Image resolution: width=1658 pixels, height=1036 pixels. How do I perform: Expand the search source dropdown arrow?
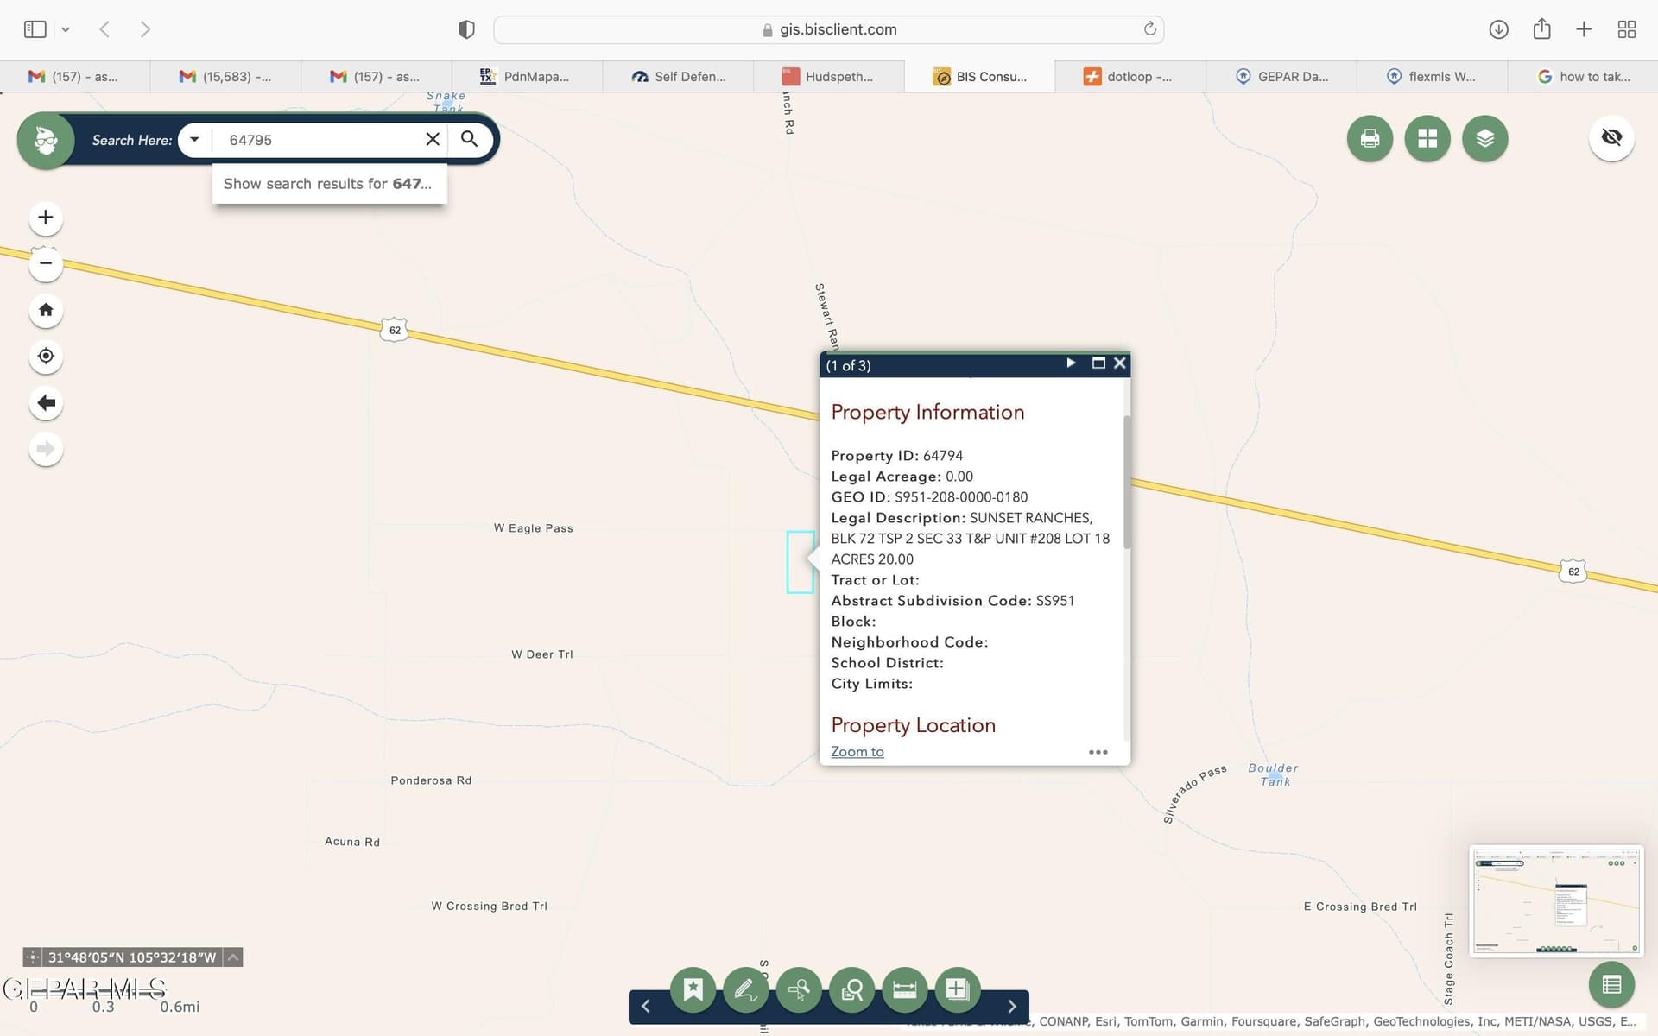pos(195,139)
